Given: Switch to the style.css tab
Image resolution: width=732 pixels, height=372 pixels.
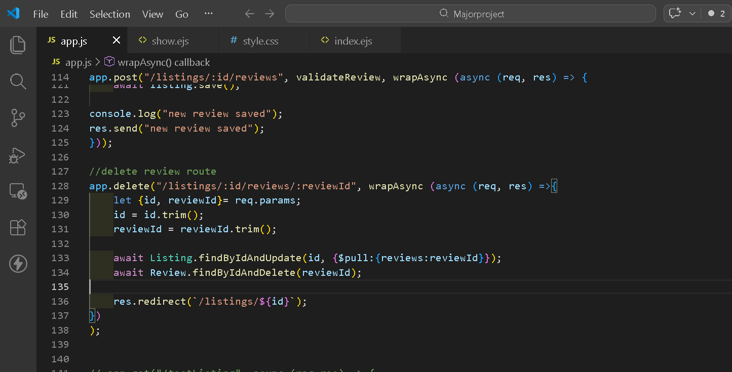Looking at the screenshot, I should 260,41.
